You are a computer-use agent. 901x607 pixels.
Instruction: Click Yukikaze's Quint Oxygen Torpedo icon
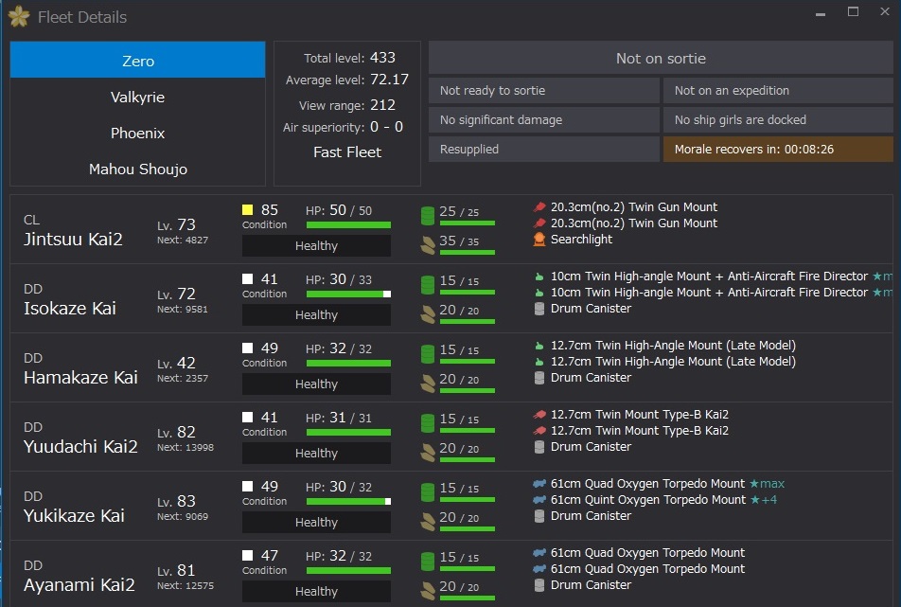[x=539, y=500]
